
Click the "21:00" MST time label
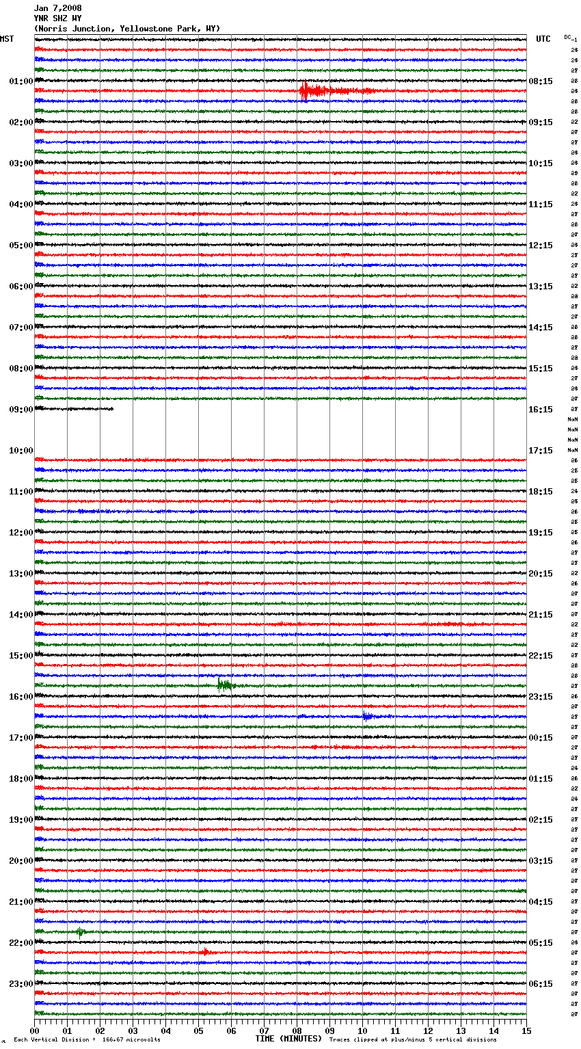[x=21, y=902]
